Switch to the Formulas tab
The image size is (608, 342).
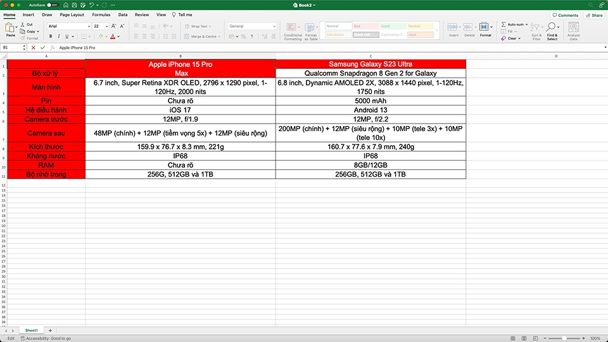pos(101,15)
